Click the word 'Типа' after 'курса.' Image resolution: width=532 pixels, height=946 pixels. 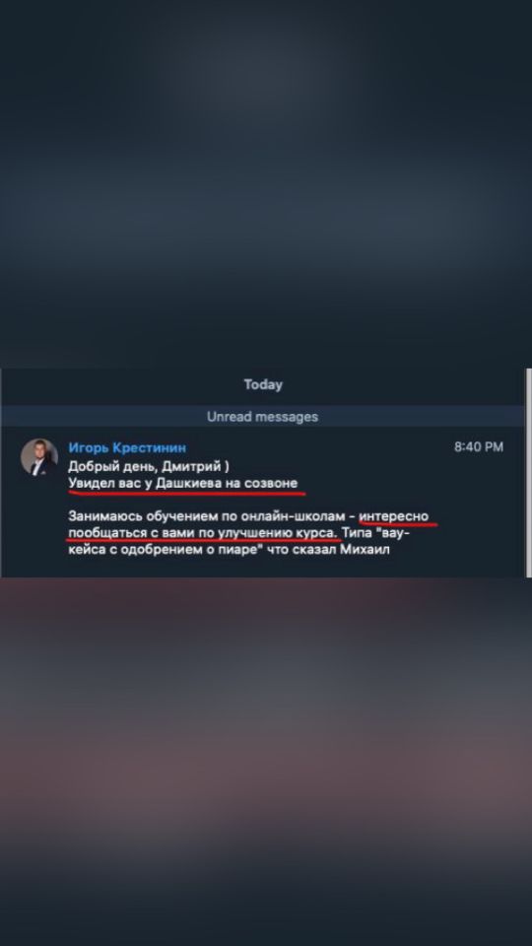point(357,533)
